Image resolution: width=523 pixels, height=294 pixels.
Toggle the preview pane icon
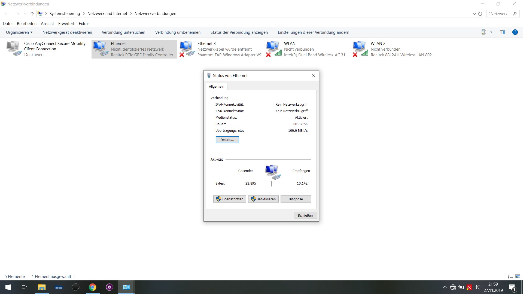pos(503,32)
